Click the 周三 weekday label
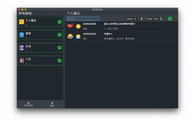This screenshot has width=195, height=122. coord(85,39)
